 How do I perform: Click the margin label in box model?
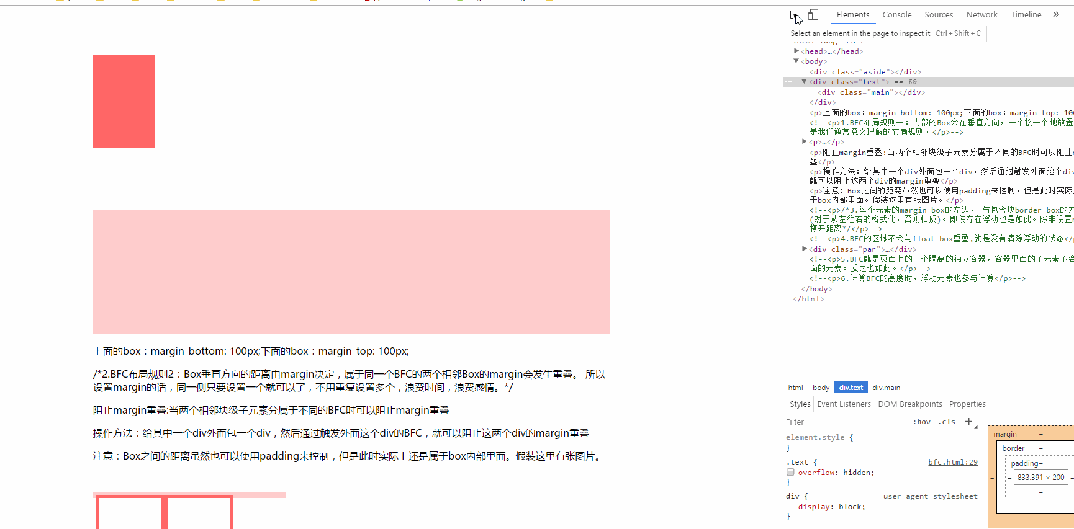[1004, 434]
